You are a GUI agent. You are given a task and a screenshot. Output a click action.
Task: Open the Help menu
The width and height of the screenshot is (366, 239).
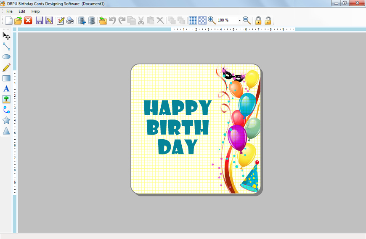(35, 11)
